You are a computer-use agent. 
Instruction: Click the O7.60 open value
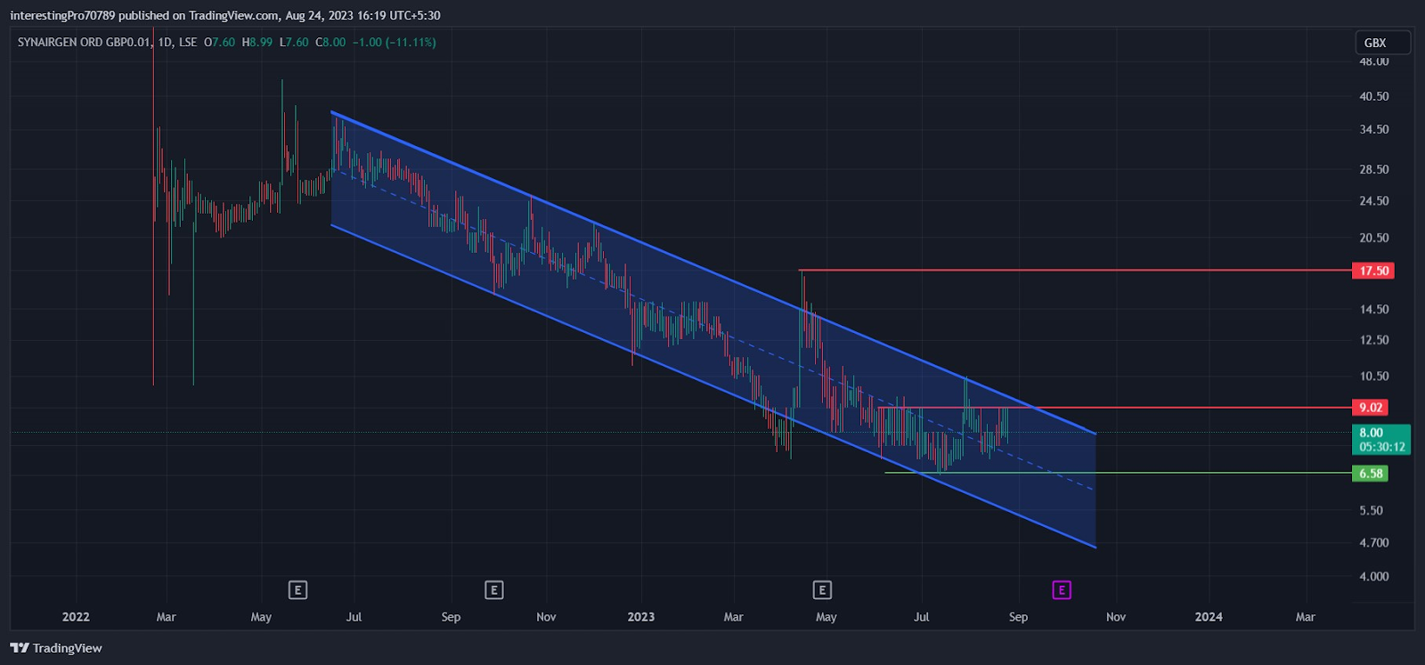220,42
